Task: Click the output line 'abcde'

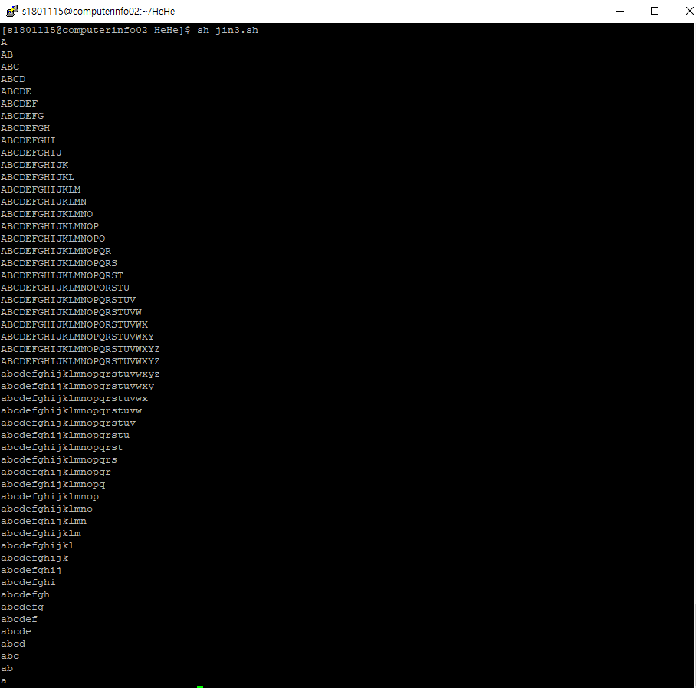Action: 16,631
